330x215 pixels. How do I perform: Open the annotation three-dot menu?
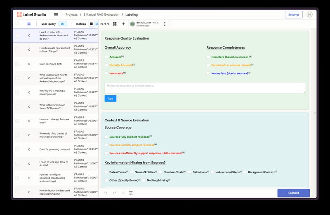[165, 24]
